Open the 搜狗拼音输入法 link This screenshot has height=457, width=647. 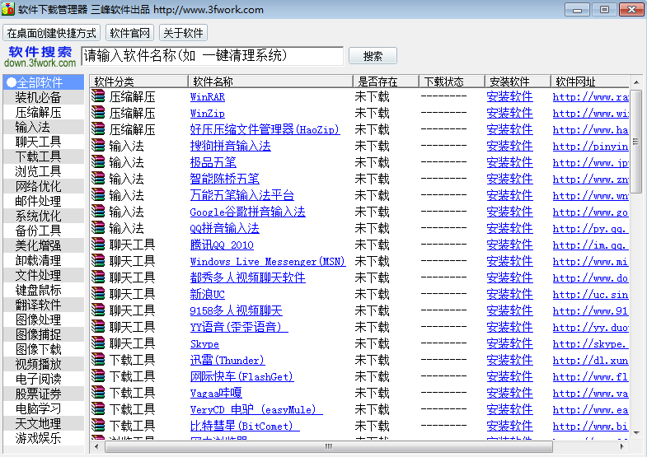coord(230,146)
